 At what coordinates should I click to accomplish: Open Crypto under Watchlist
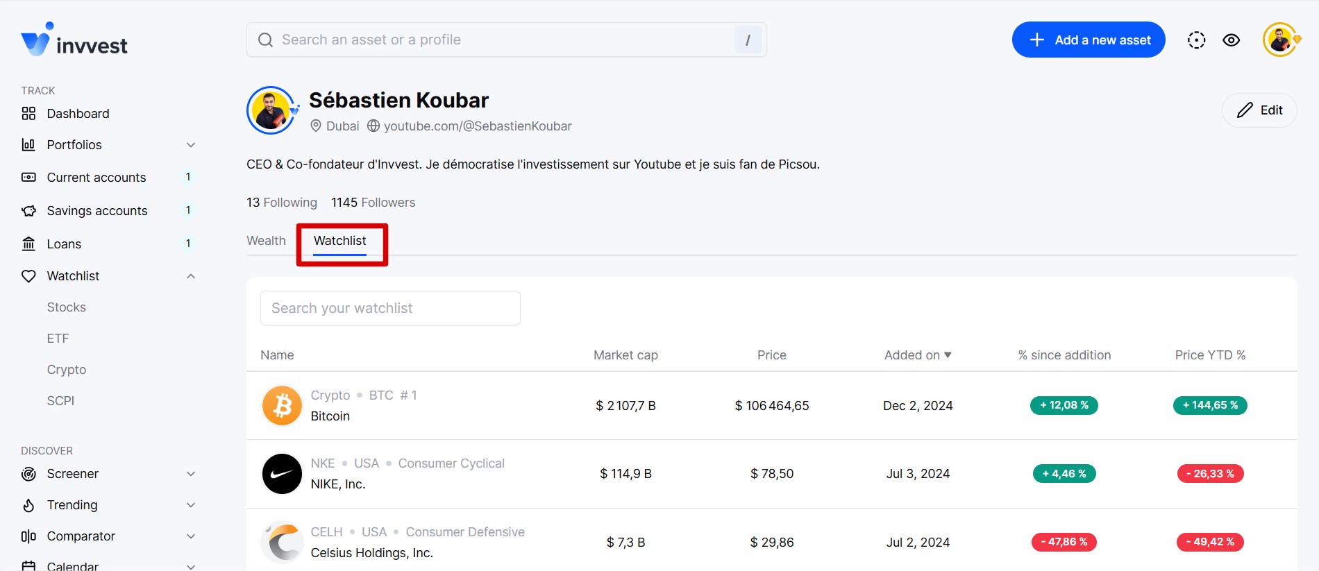point(67,370)
